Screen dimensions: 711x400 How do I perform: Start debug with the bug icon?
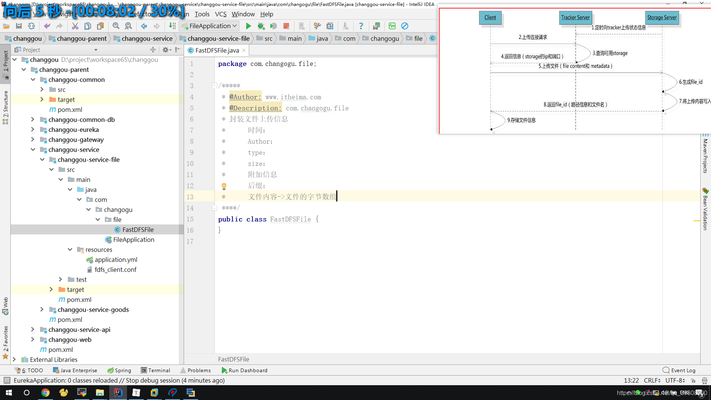[x=261, y=26]
